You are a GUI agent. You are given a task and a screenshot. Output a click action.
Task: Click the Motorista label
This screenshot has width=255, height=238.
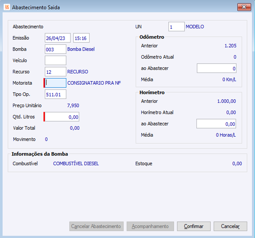22,83
